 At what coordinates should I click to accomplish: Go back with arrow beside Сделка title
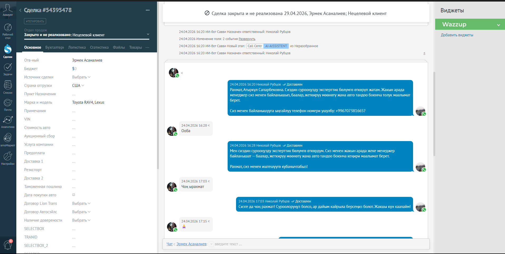[x=20, y=10]
